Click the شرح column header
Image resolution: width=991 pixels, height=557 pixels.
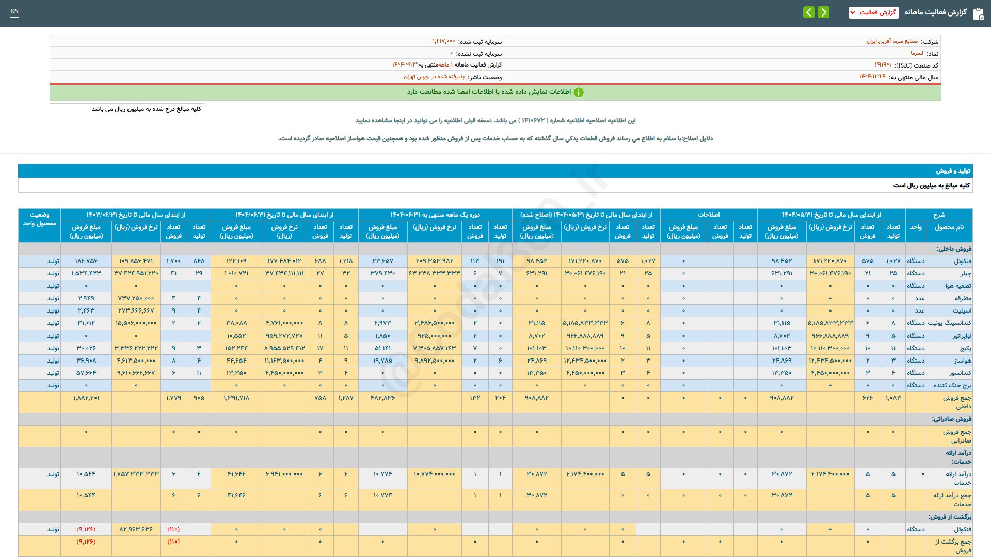[939, 215]
